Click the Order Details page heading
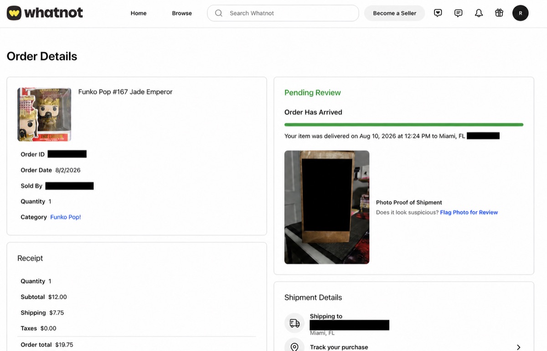Screen dimensions: 547x351 [x=42, y=56]
